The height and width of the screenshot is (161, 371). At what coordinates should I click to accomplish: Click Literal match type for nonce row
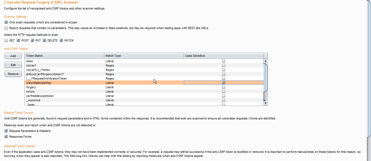tap(110, 91)
